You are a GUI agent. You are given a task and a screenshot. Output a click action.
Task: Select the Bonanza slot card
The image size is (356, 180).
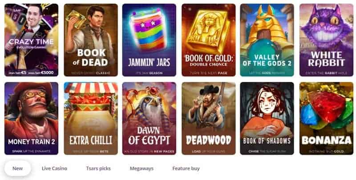click(327, 118)
